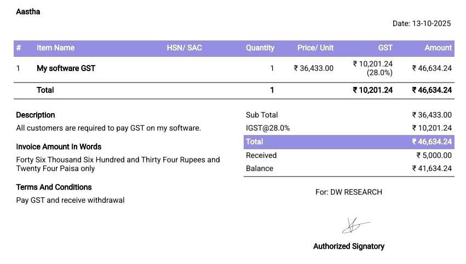Click the Description heading
Image resolution: width=466 pixels, height=264 pixels.
click(x=36, y=115)
